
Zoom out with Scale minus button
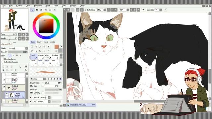pyautogui.click(x=20, y=35)
